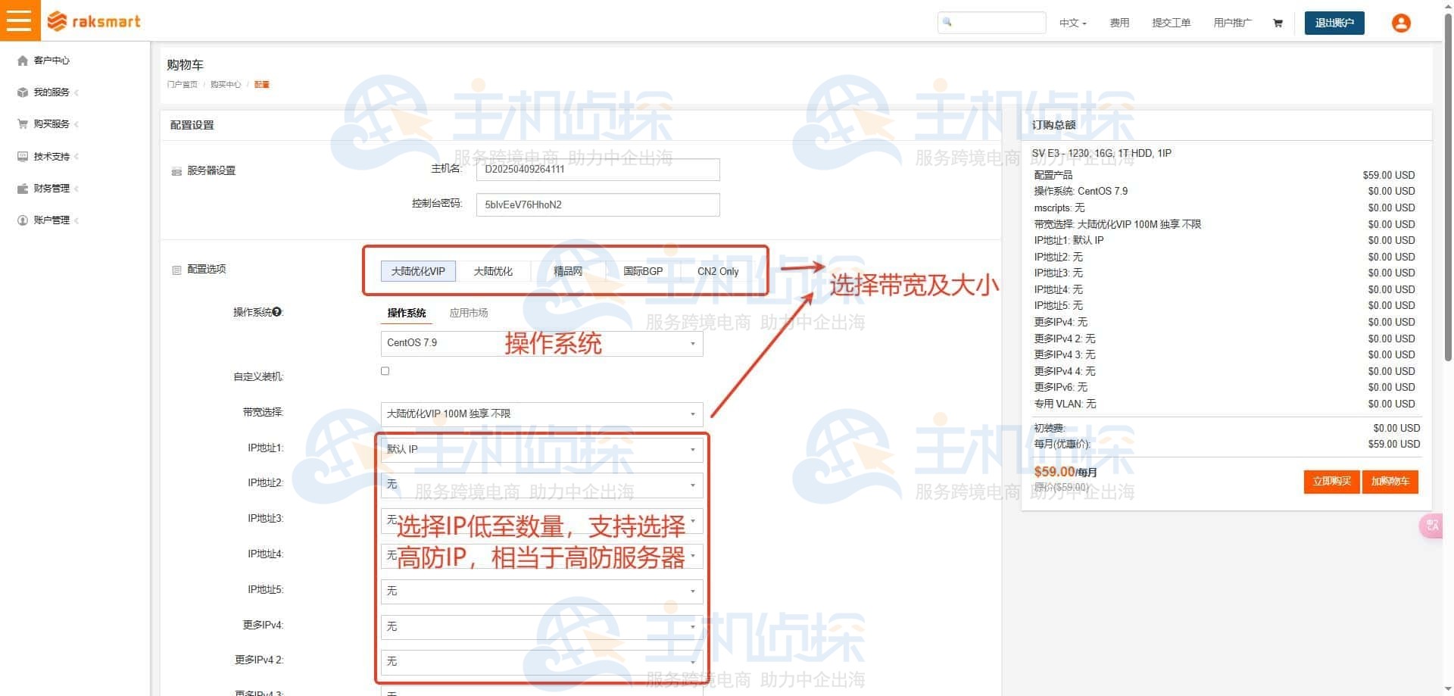Open the hamburger menu at top left
The image size is (1454, 696).
(20, 20)
